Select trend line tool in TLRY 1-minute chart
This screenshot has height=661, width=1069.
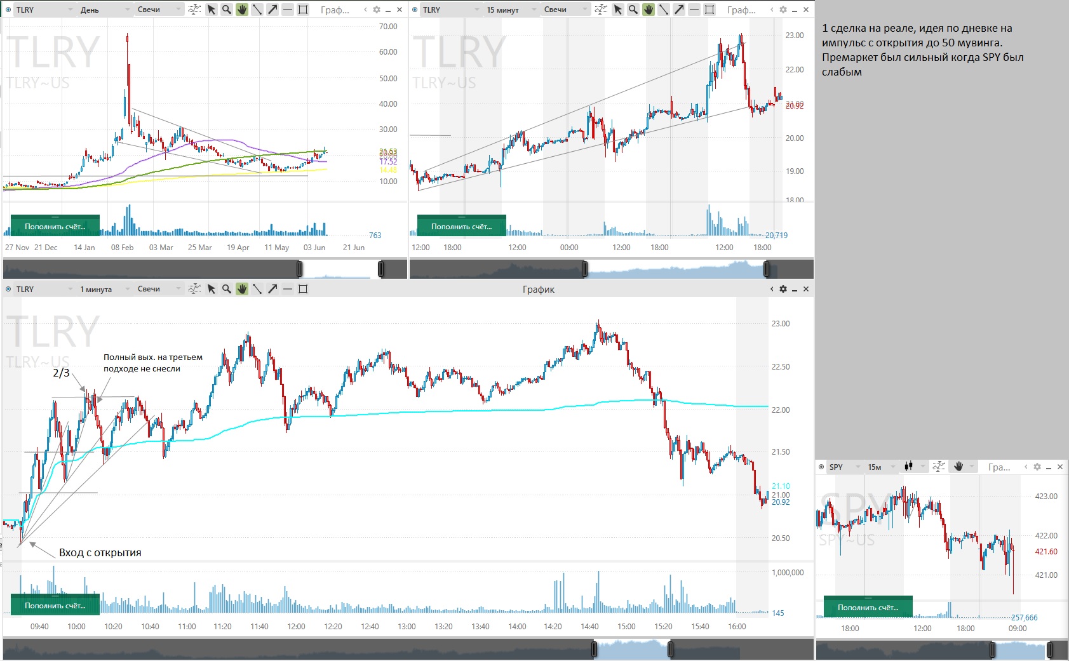tap(257, 289)
